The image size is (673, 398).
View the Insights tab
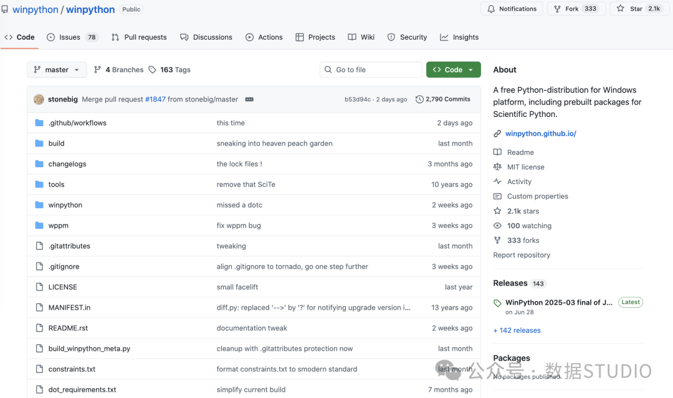point(459,37)
